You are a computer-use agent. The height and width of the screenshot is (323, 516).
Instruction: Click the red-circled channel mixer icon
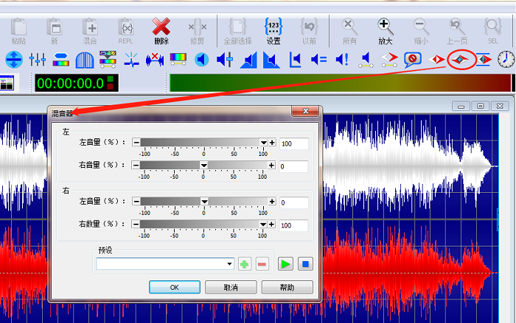[460, 59]
